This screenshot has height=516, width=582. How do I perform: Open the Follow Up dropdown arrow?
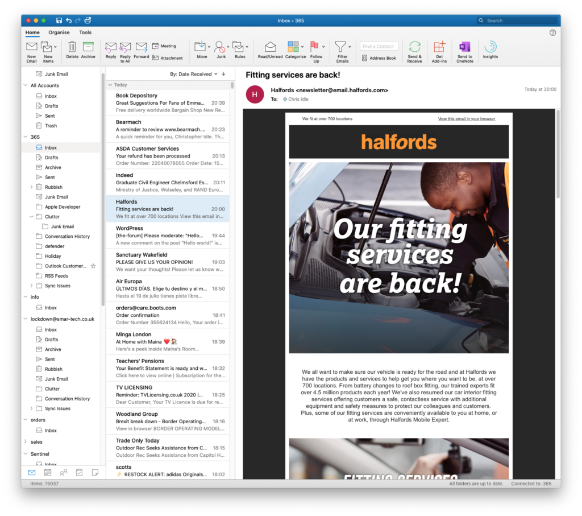coord(323,47)
